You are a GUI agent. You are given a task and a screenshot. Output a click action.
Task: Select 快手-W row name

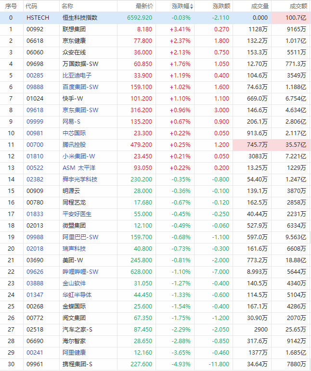coord(73,99)
